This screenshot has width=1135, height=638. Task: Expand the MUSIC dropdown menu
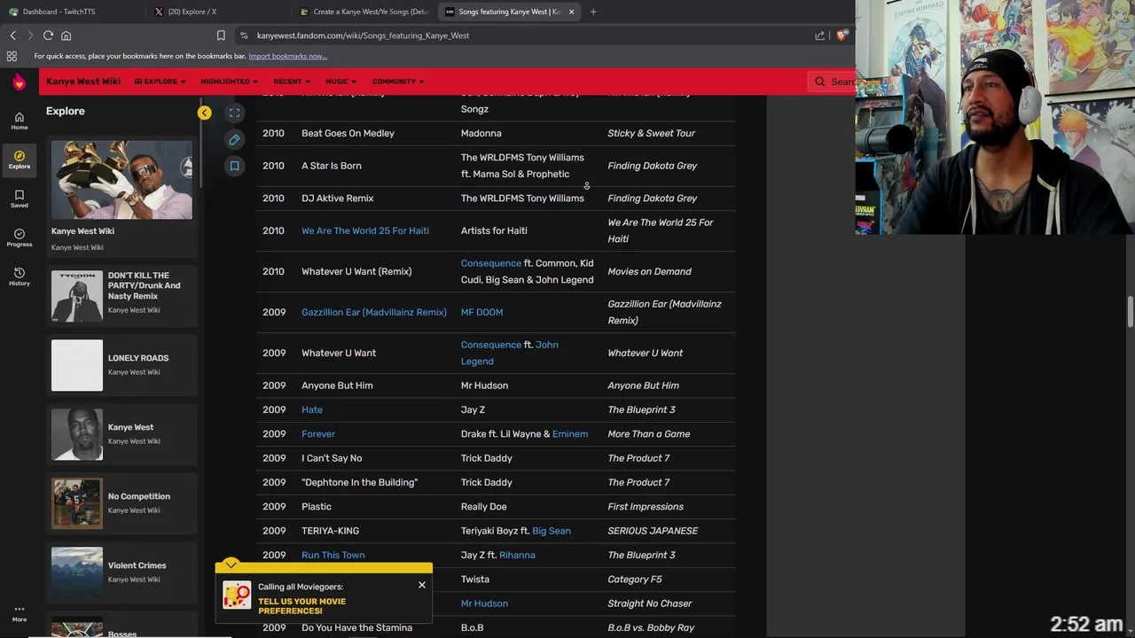pos(340,82)
